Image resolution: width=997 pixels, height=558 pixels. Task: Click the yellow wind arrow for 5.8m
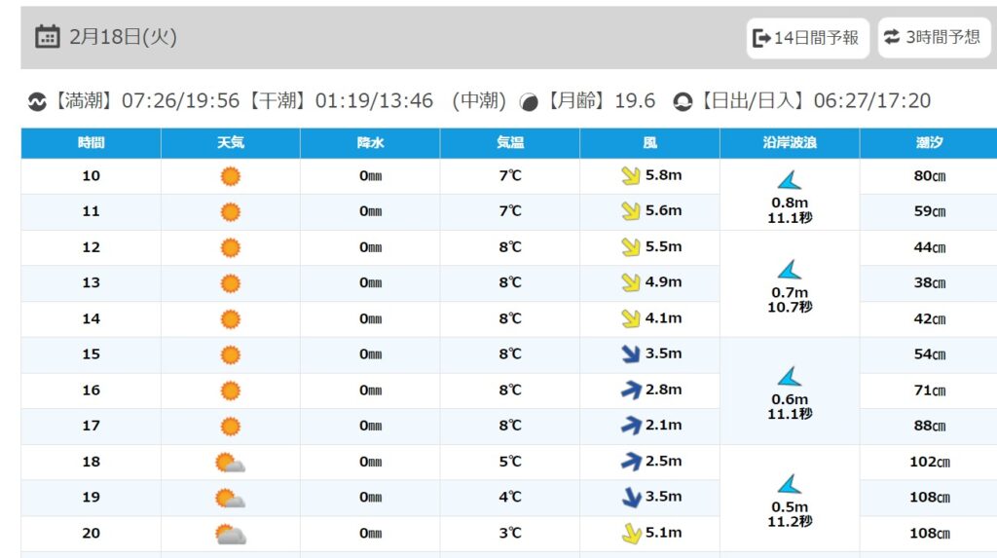[x=630, y=175]
